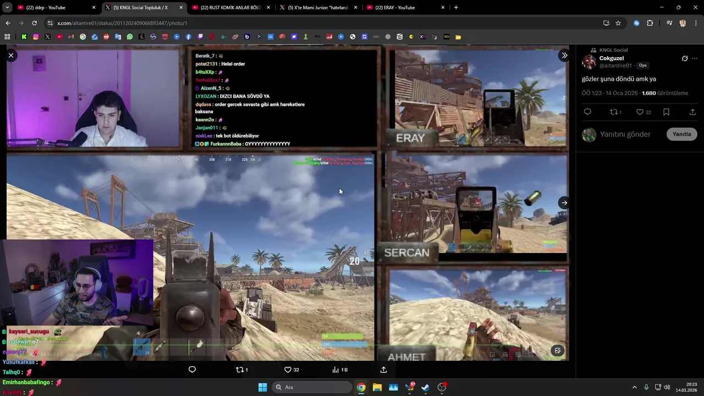Open the X bookmark in bookmarks bar
The height and width of the screenshot is (396, 704).
tap(47, 37)
